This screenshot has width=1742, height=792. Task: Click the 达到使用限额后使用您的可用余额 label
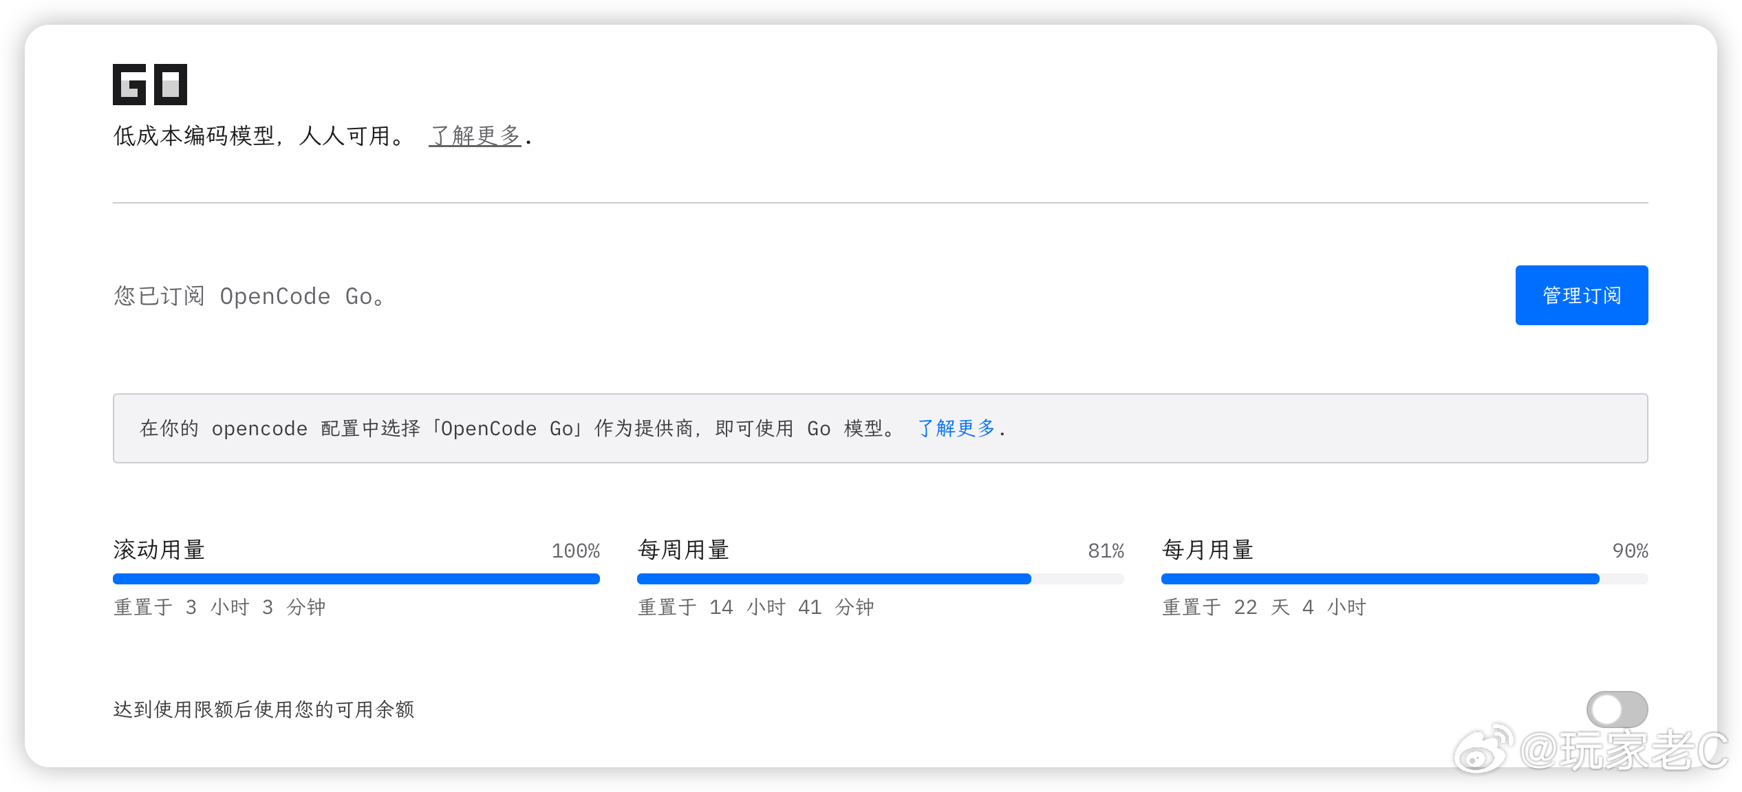264,709
